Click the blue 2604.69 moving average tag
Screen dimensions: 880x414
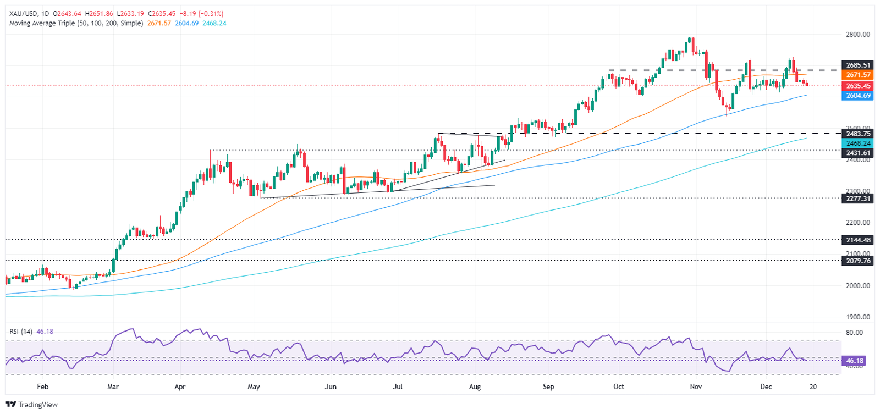coord(858,96)
